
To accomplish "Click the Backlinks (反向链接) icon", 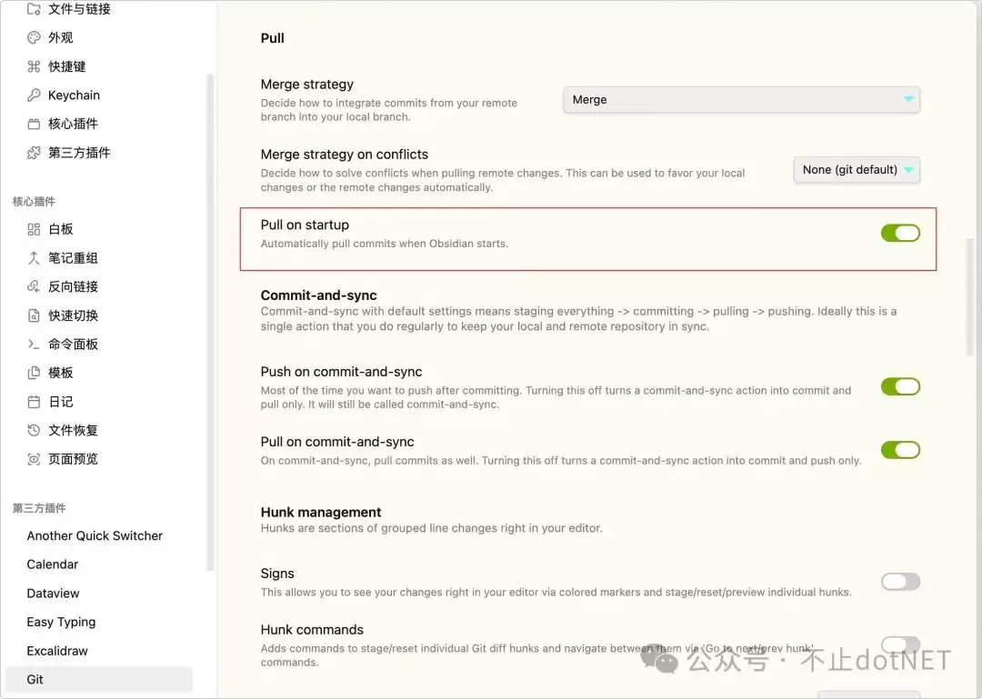I will [x=34, y=286].
